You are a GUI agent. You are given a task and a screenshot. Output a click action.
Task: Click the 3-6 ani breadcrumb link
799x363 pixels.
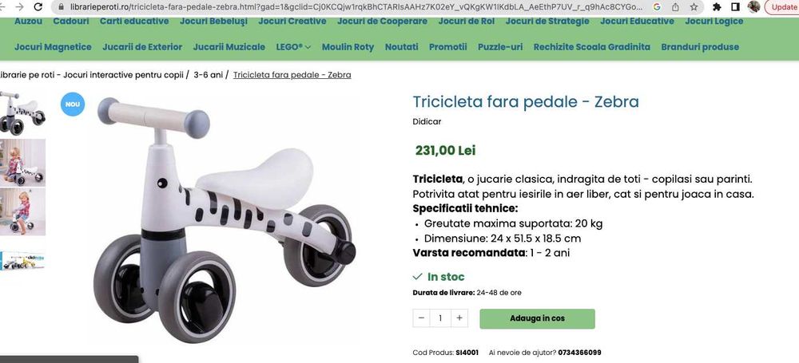pos(209,75)
